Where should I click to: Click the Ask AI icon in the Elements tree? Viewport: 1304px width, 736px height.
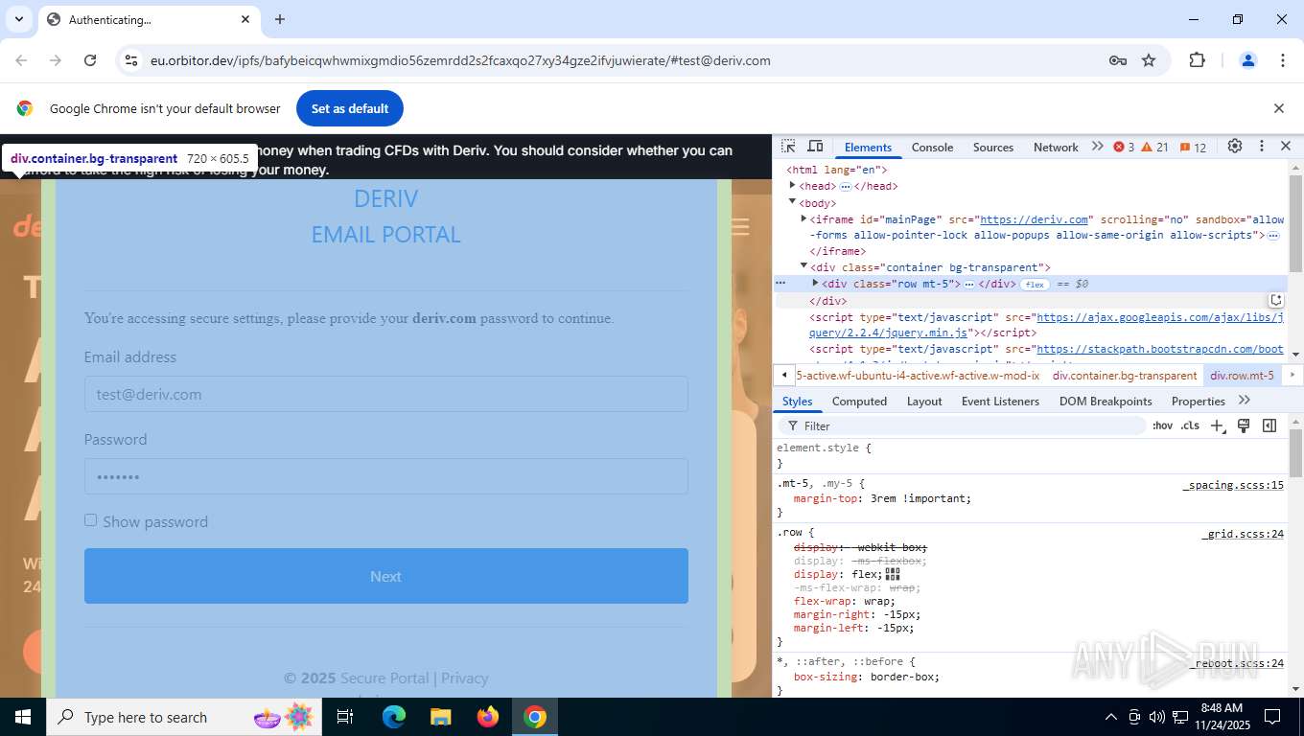pyautogui.click(x=1276, y=300)
